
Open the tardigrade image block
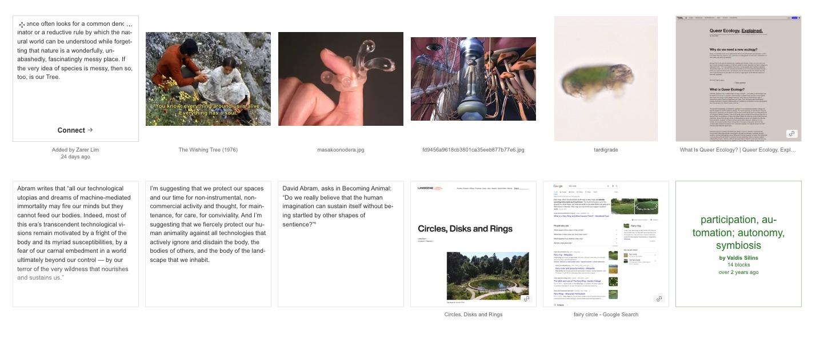[606, 79]
